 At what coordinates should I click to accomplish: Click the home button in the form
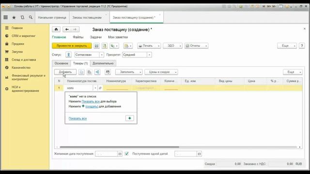tap(56, 29)
